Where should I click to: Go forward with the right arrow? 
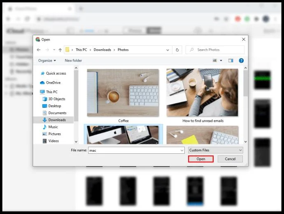tap(47, 50)
